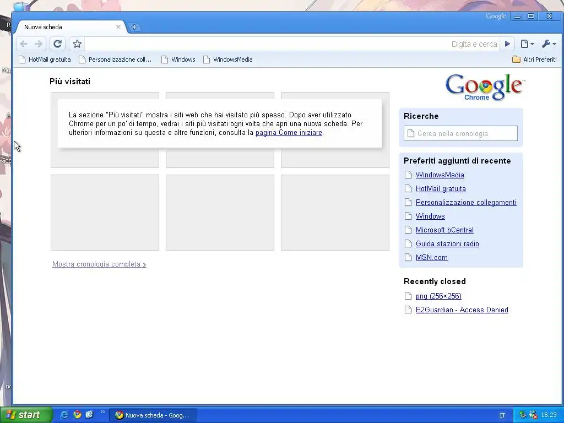Image resolution: width=564 pixels, height=423 pixels.
Task: Open the wrench settings menu
Action: 549,44
